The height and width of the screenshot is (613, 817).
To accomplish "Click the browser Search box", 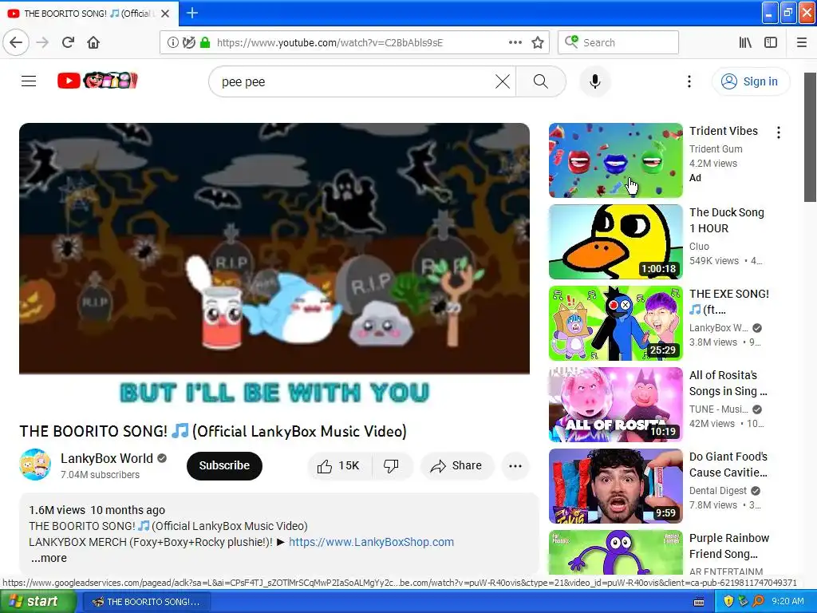I will coord(618,43).
